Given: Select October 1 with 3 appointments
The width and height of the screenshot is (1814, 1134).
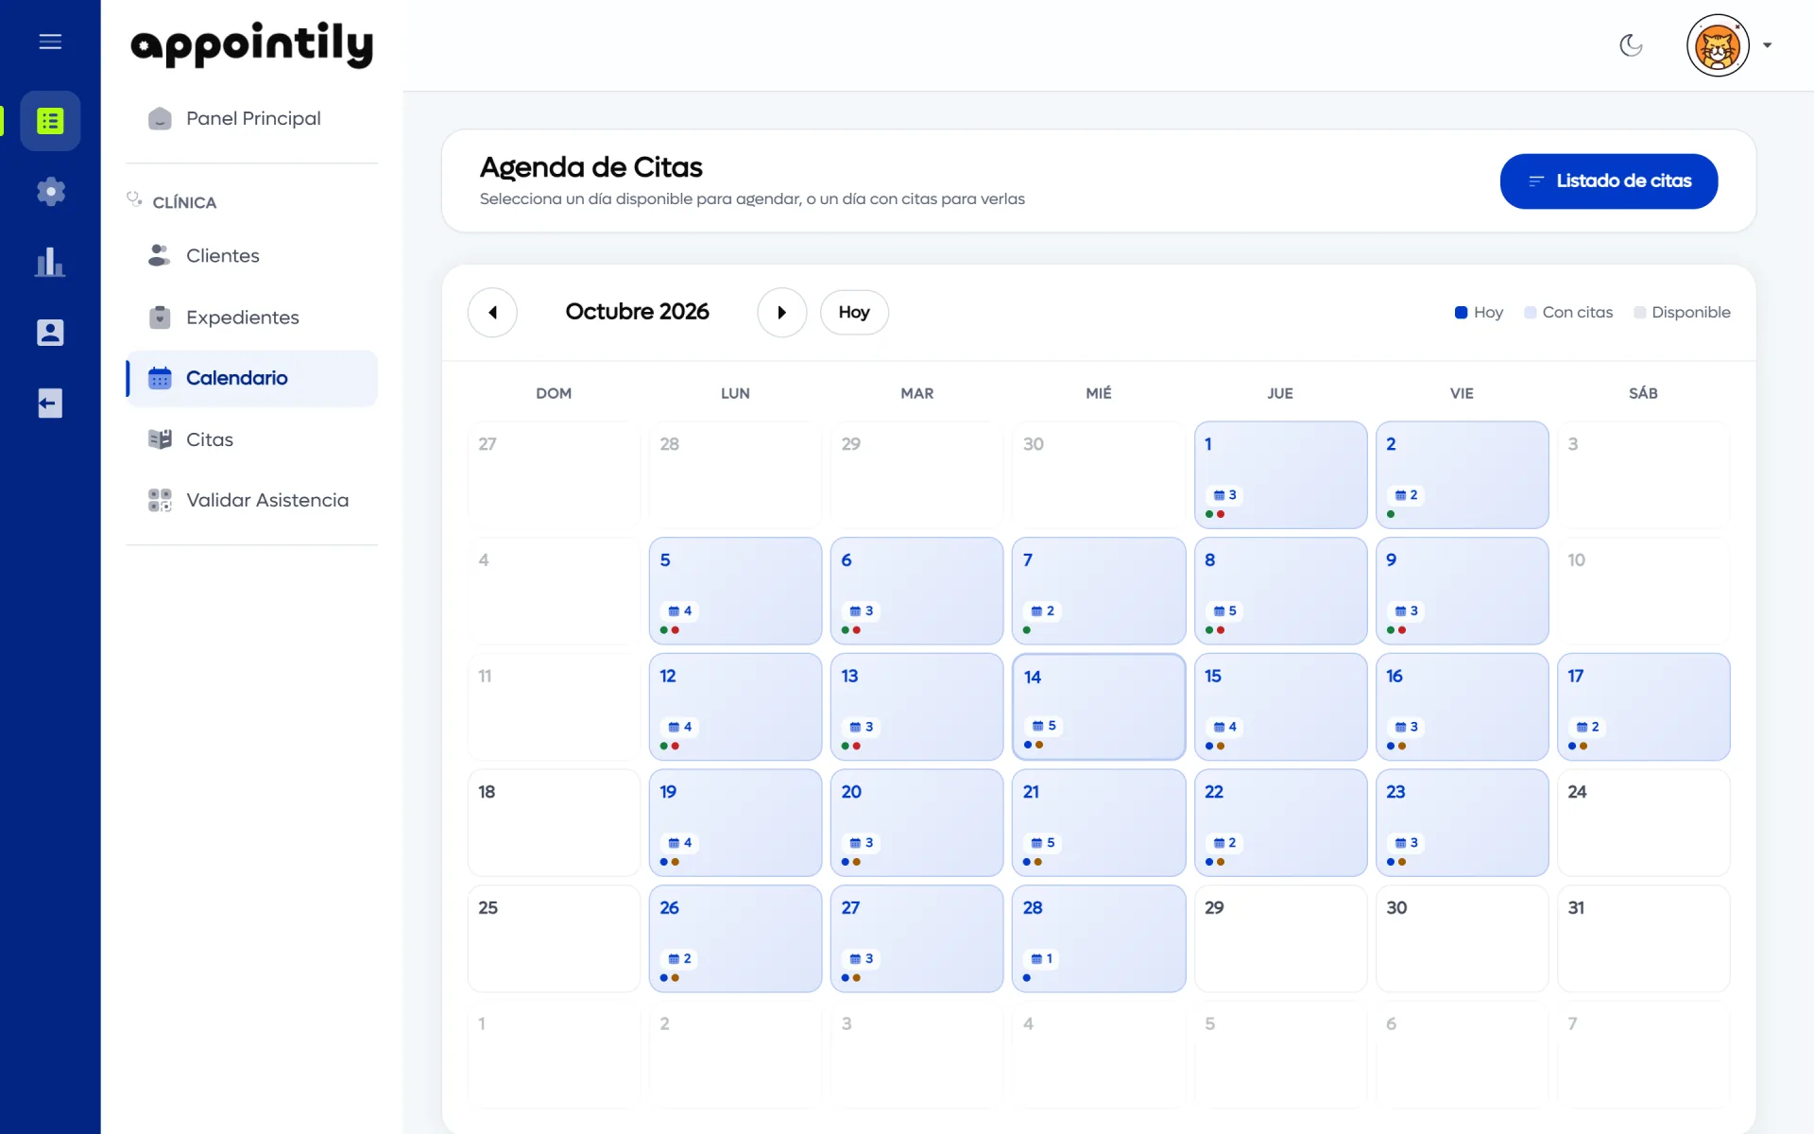Looking at the screenshot, I should click(x=1280, y=474).
